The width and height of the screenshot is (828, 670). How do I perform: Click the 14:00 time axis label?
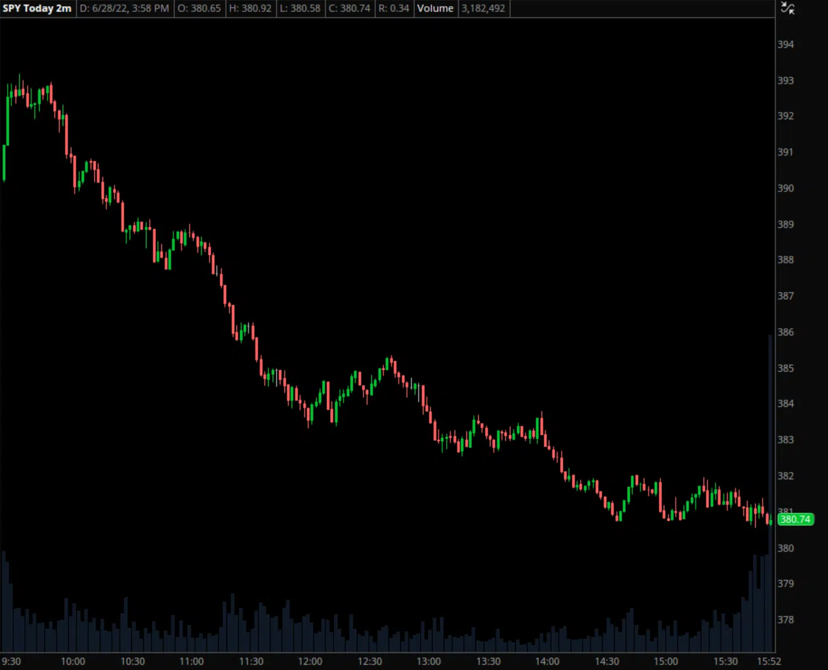point(547,662)
